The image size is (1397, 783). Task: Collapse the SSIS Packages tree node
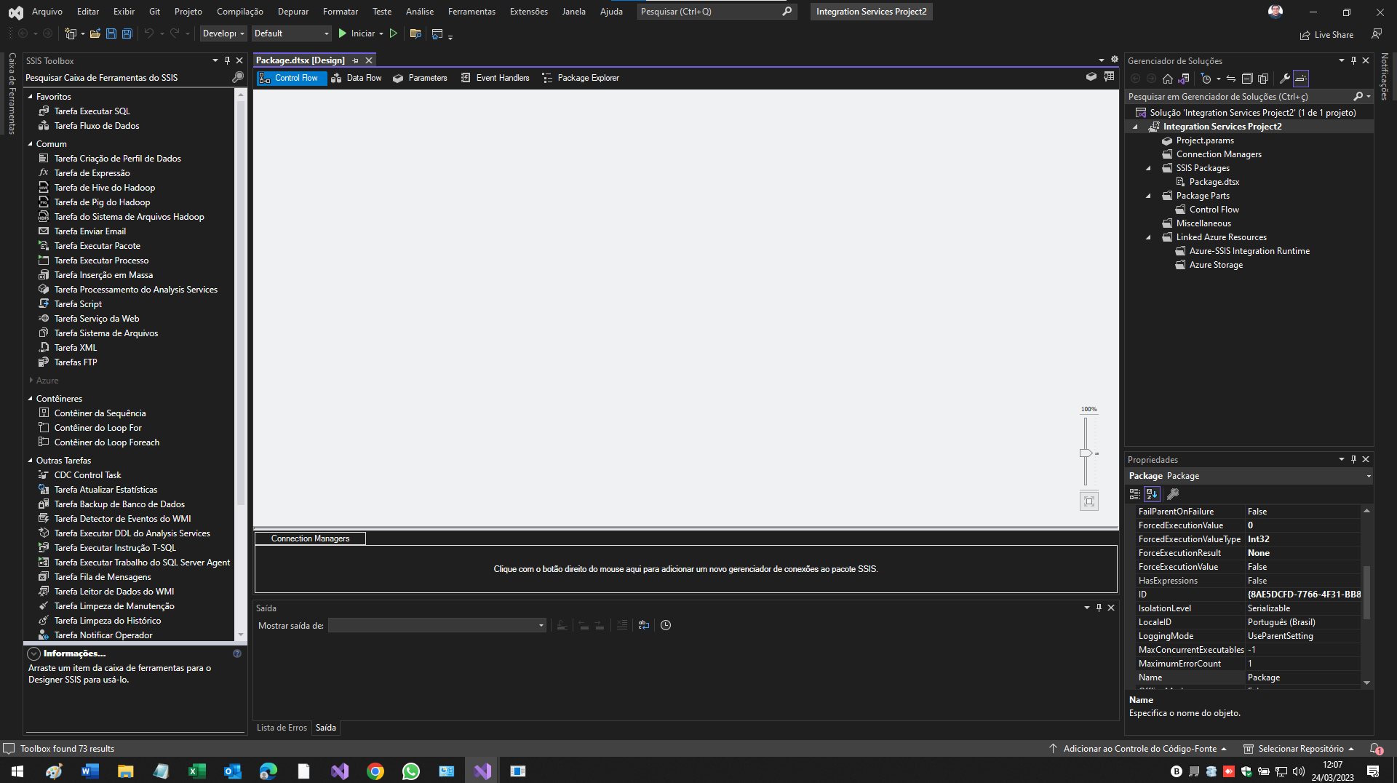tap(1149, 168)
